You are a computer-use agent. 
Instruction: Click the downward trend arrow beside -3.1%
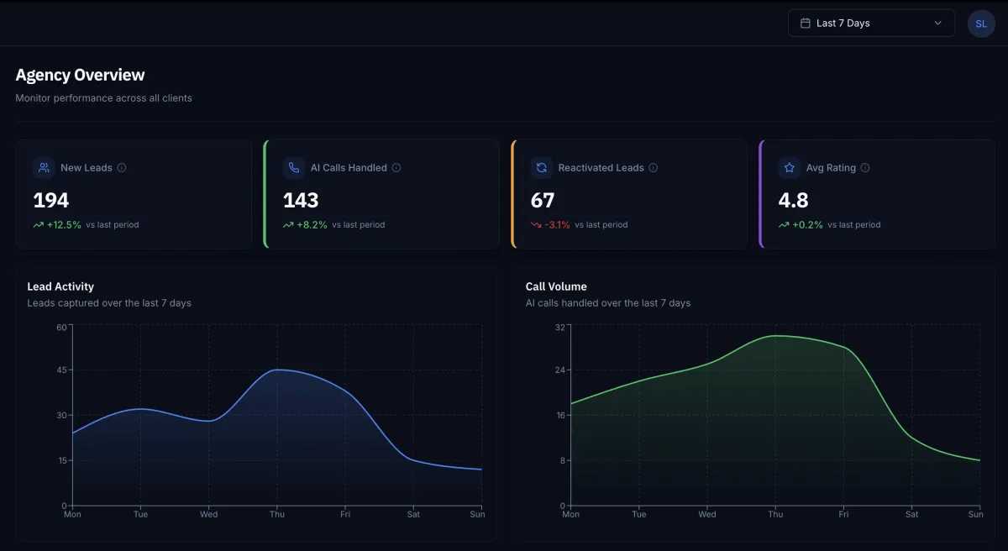(536, 225)
